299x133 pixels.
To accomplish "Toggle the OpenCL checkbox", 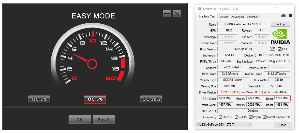I will [221, 117].
